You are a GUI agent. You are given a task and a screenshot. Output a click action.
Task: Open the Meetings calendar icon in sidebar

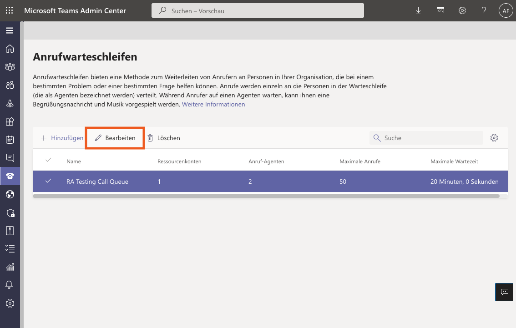tap(10, 140)
